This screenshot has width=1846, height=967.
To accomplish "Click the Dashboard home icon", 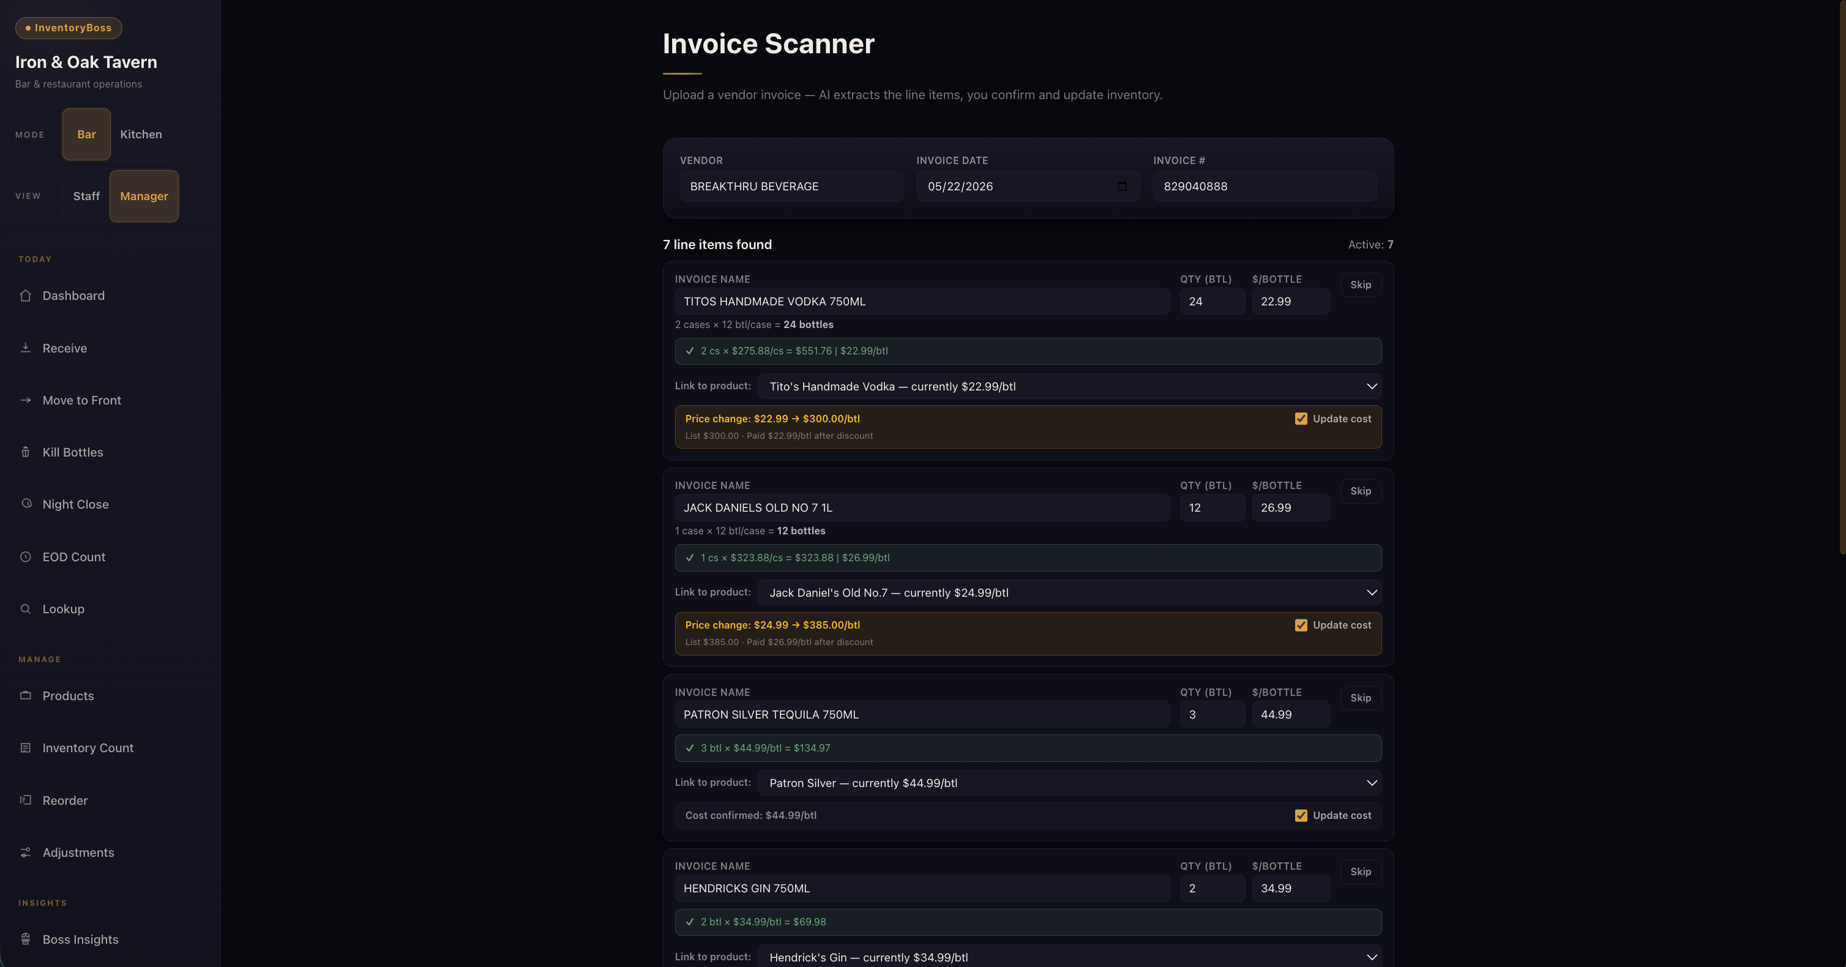I will click(26, 296).
